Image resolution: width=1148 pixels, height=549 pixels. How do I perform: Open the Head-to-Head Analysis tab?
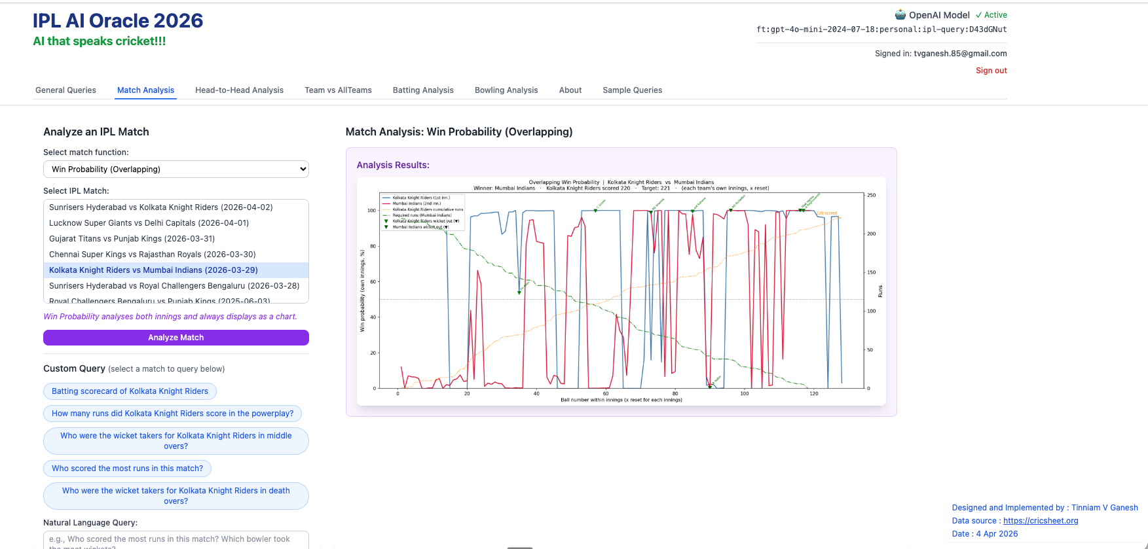(239, 90)
